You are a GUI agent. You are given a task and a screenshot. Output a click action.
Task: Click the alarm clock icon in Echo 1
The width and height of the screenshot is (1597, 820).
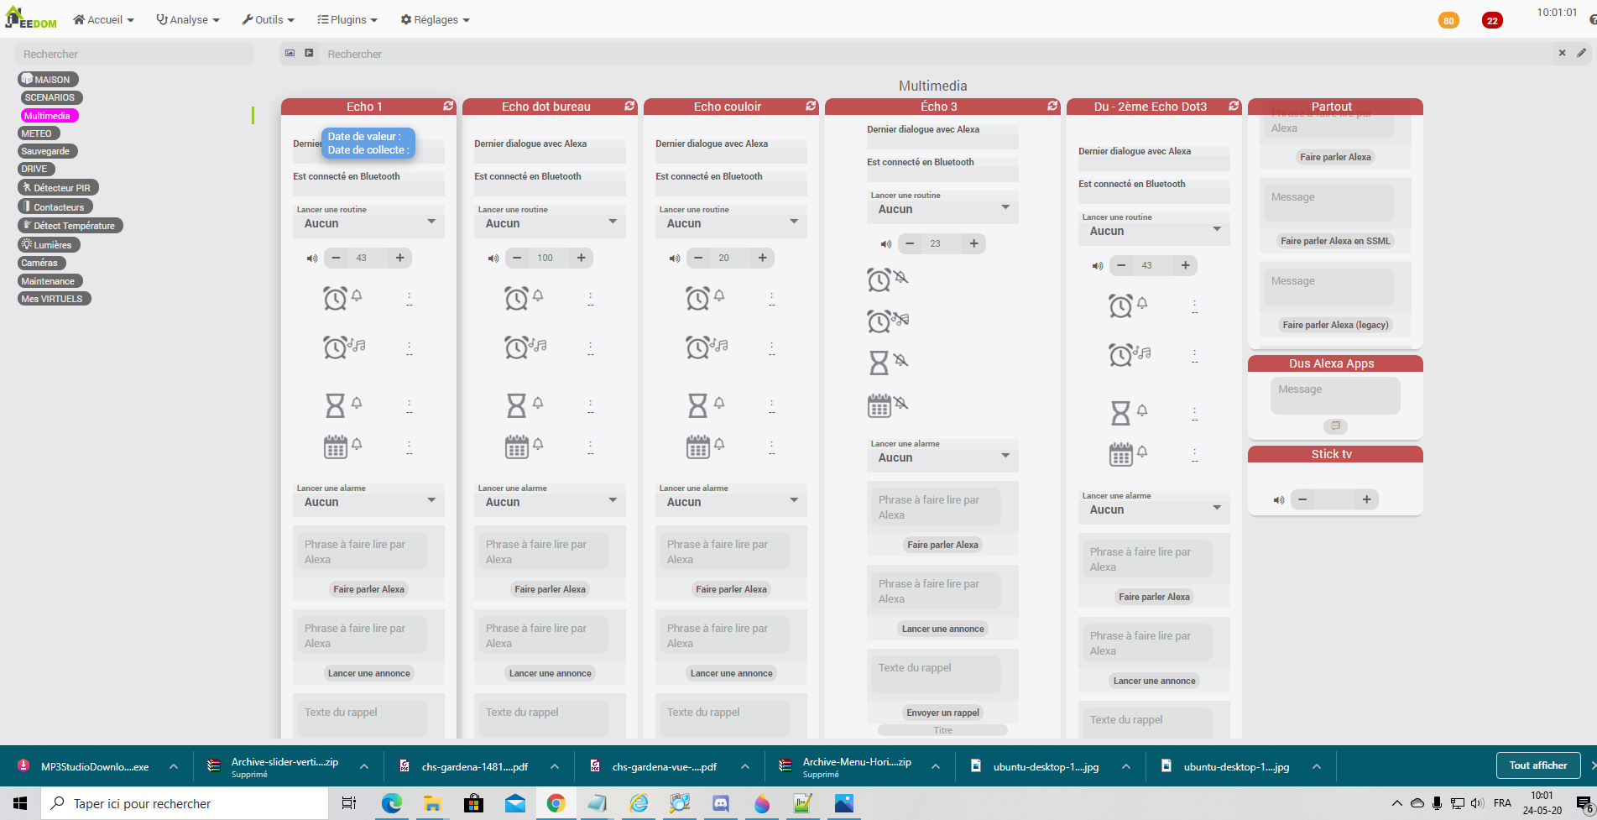click(336, 298)
